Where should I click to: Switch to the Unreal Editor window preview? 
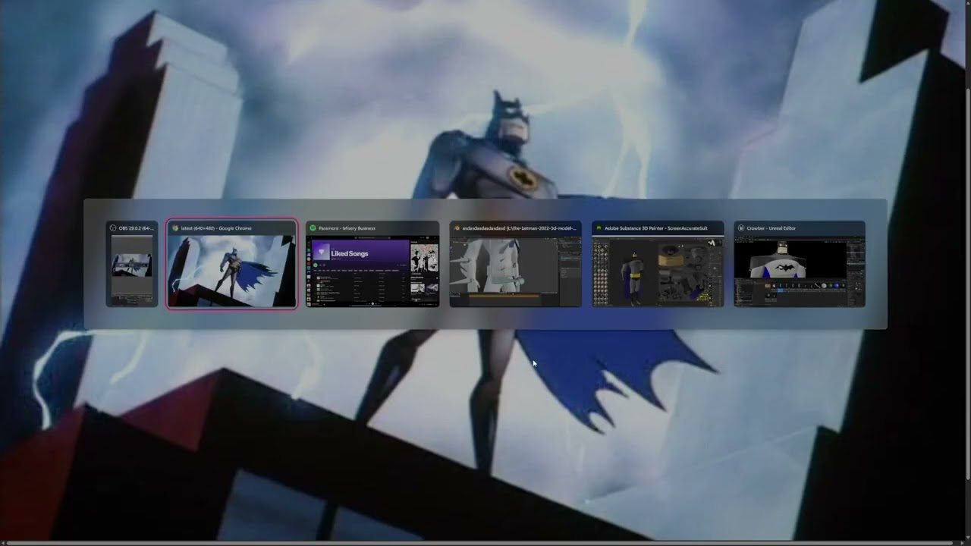point(800,264)
